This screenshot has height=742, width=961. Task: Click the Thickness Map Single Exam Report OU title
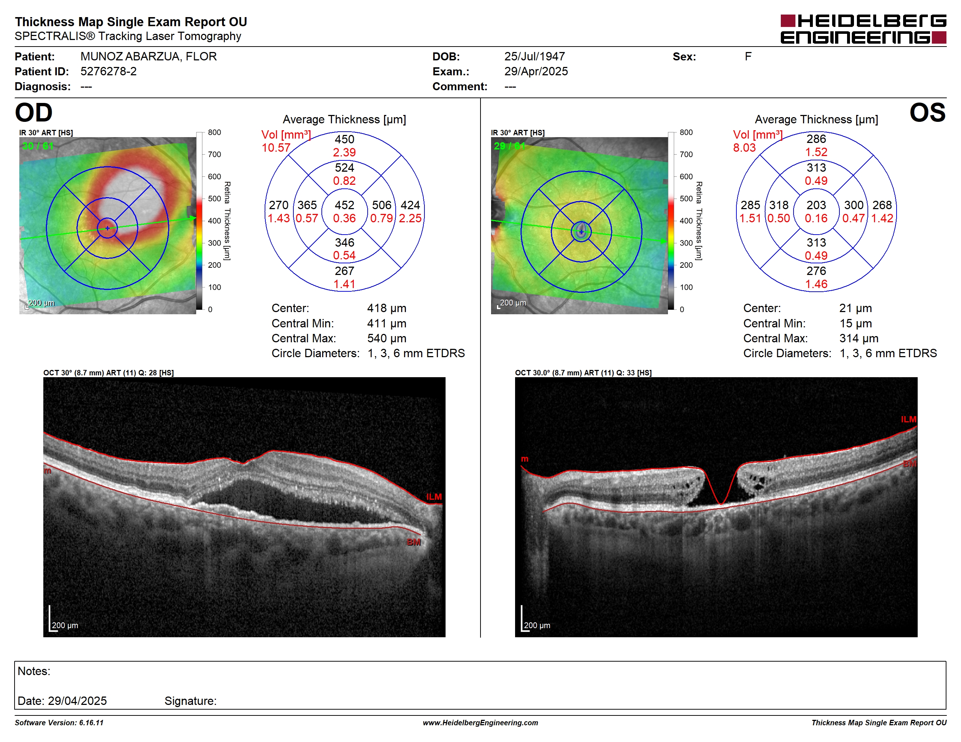pyautogui.click(x=131, y=21)
